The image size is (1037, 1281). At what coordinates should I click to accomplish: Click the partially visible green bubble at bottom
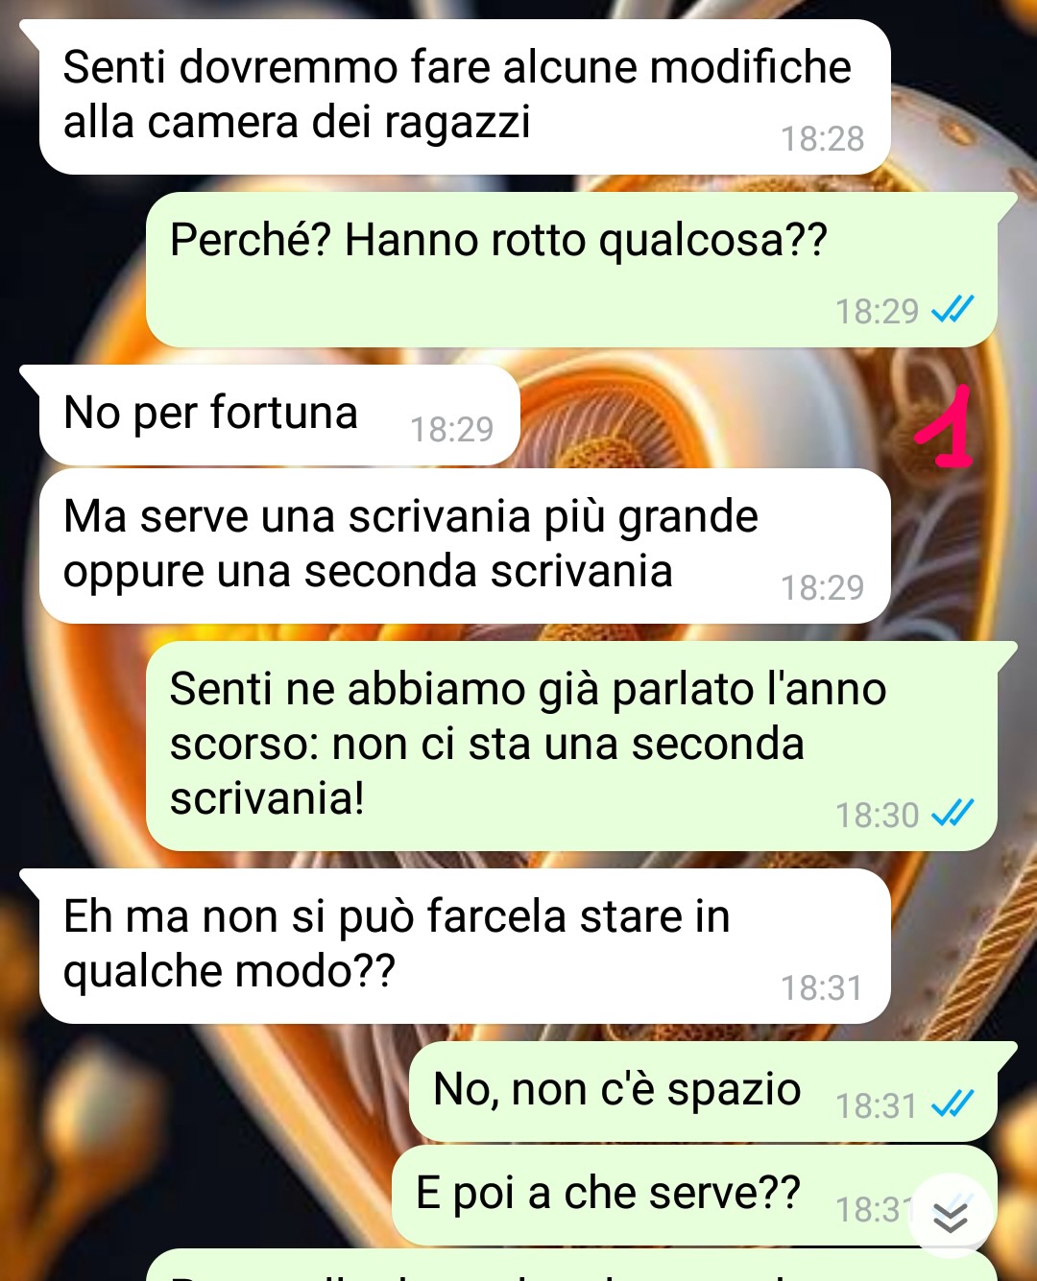coord(571,1266)
